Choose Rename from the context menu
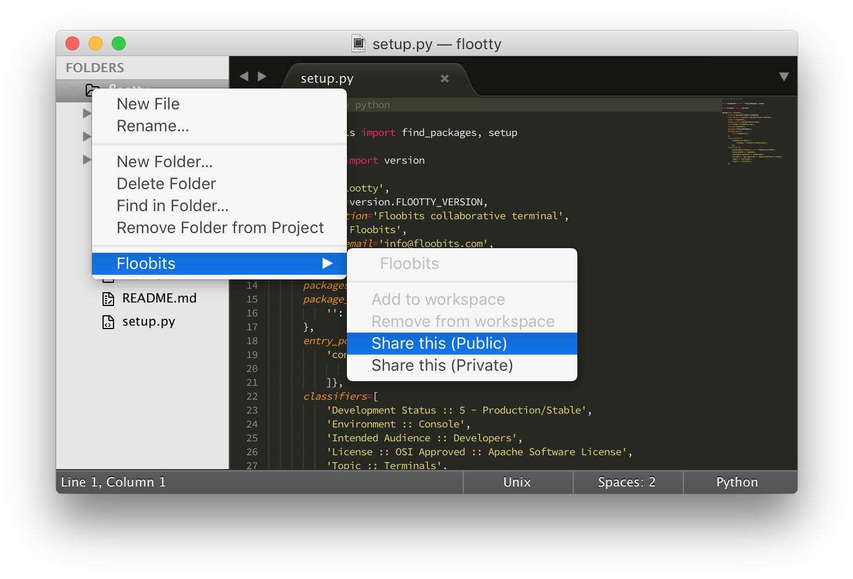This screenshot has height=579, width=853. click(152, 126)
